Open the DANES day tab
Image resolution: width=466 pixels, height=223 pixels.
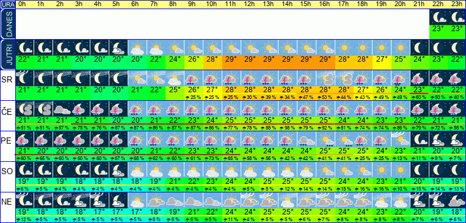point(8,24)
